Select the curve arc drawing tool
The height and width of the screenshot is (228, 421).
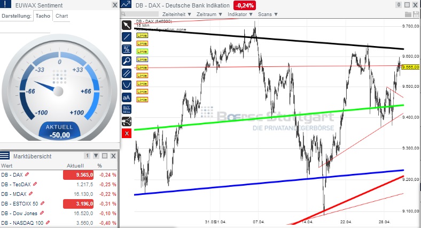pyautogui.click(x=127, y=85)
